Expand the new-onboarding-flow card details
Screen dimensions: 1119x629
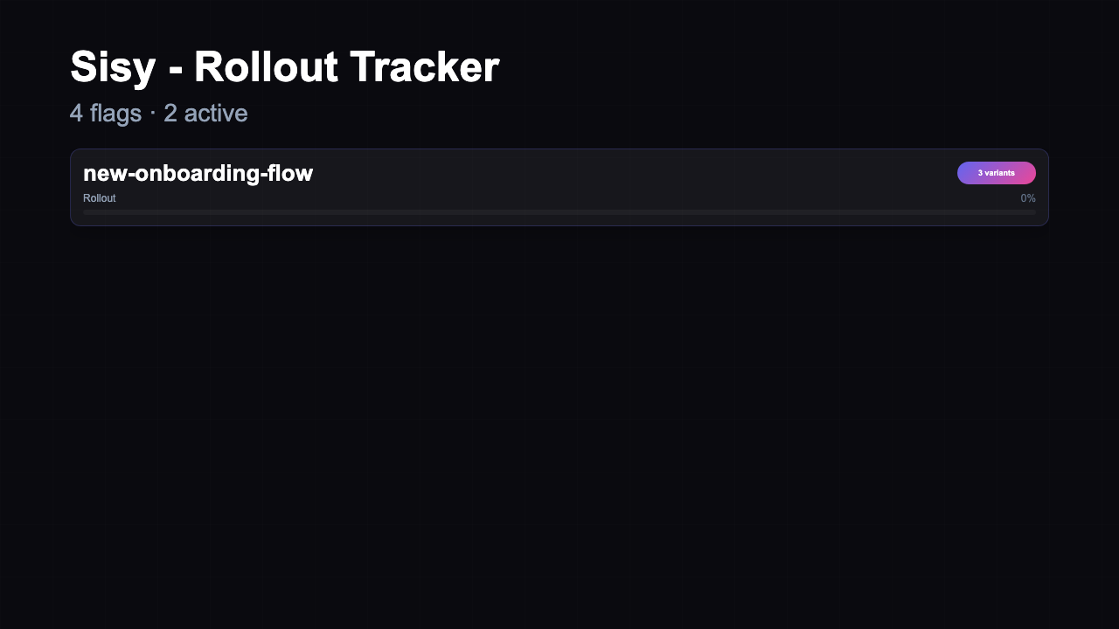point(559,187)
